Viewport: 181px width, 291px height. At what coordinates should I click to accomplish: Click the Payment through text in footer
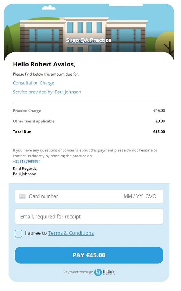coord(78,272)
